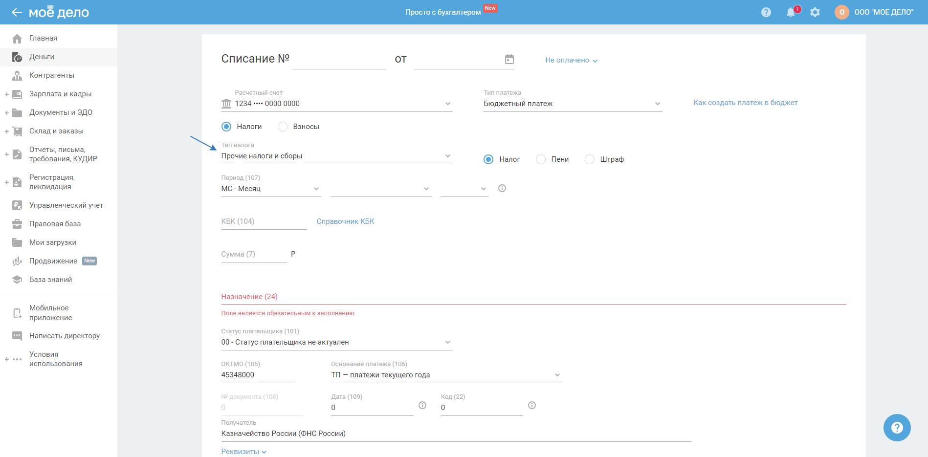Click the Зарплата и кадры icon

tap(17, 94)
